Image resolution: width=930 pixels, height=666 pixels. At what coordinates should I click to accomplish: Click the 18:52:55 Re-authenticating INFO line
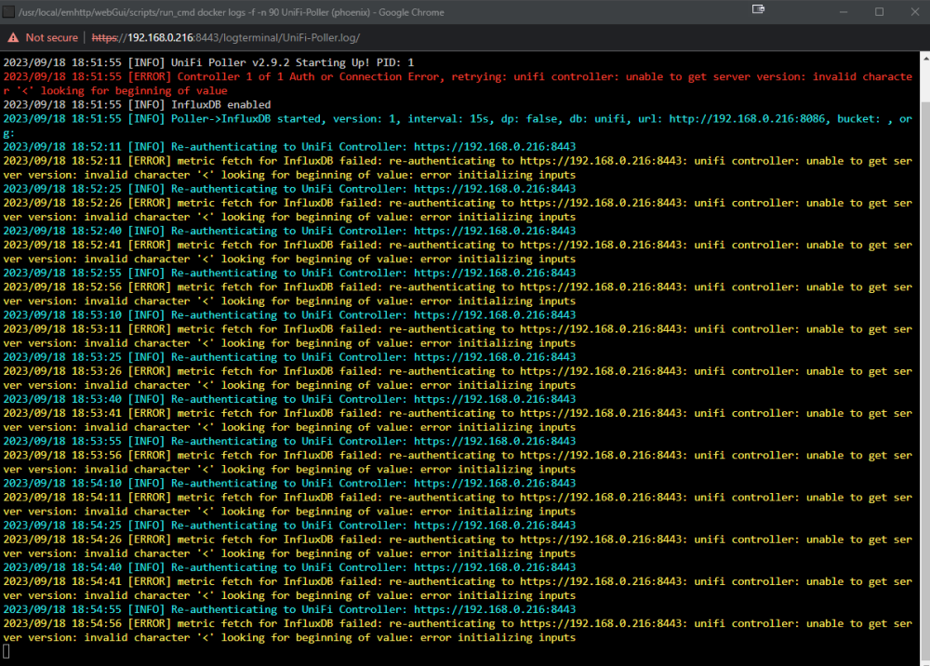coord(289,273)
